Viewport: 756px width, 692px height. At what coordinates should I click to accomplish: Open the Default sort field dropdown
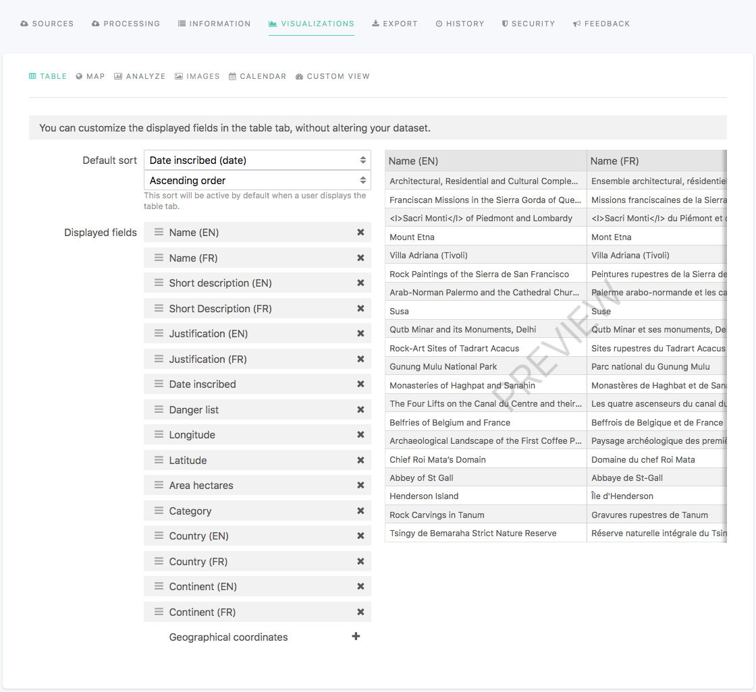coord(257,161)
